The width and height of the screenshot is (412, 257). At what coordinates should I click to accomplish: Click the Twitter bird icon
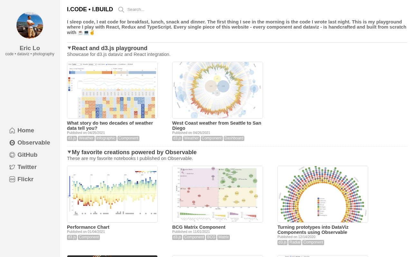coord(12,167)
